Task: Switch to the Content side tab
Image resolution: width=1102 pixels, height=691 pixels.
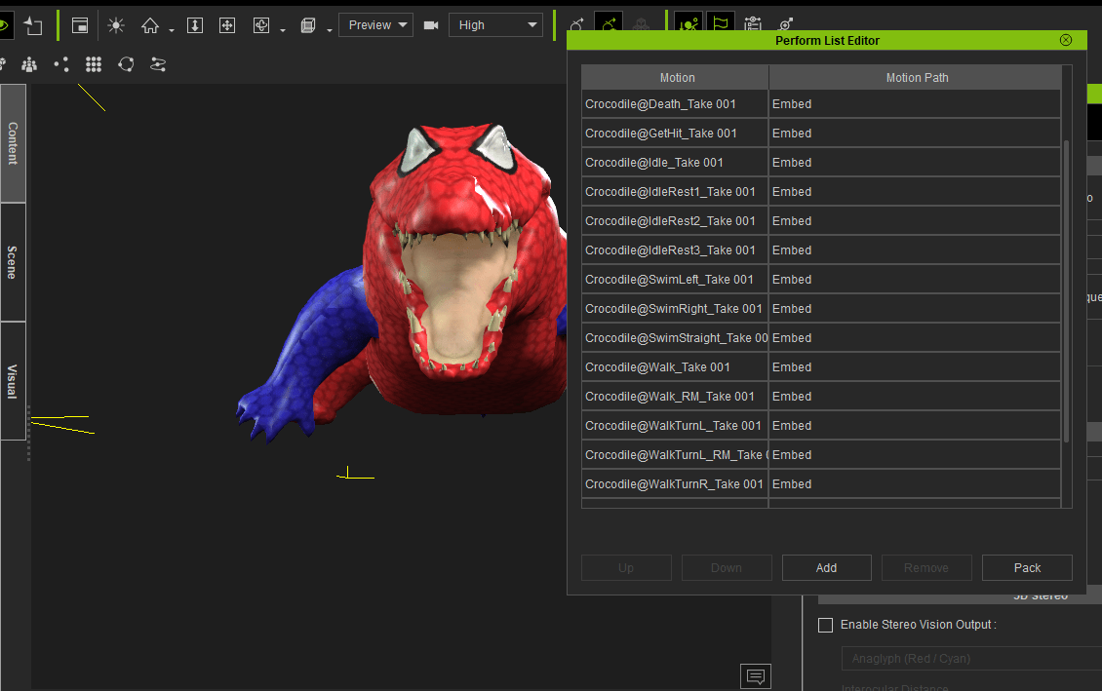Action: tap(13, 143)
